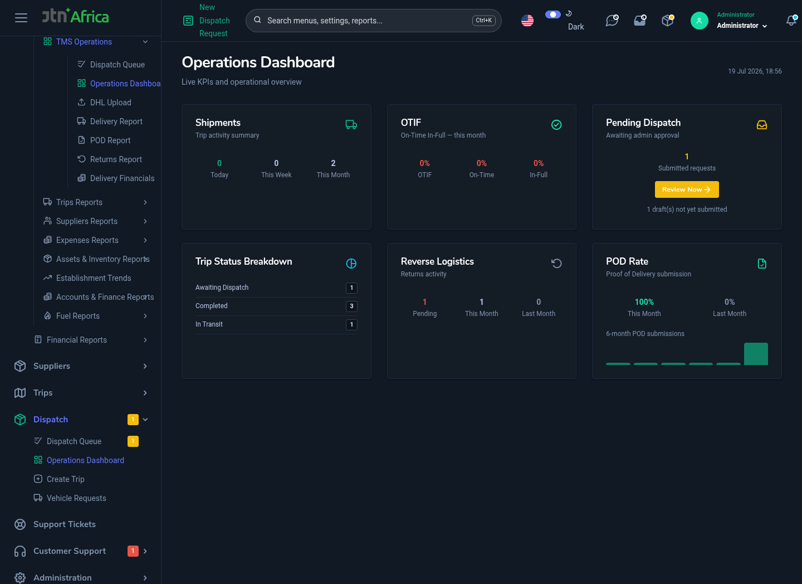This screenshot has height=584, width=802.
Task: Click the tallest POD submissions bar
Action: point(756,354)
